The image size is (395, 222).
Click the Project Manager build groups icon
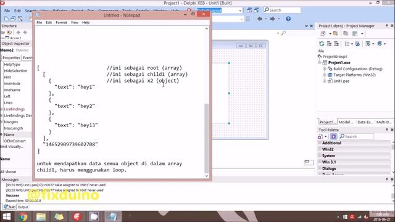pos(357,44)
